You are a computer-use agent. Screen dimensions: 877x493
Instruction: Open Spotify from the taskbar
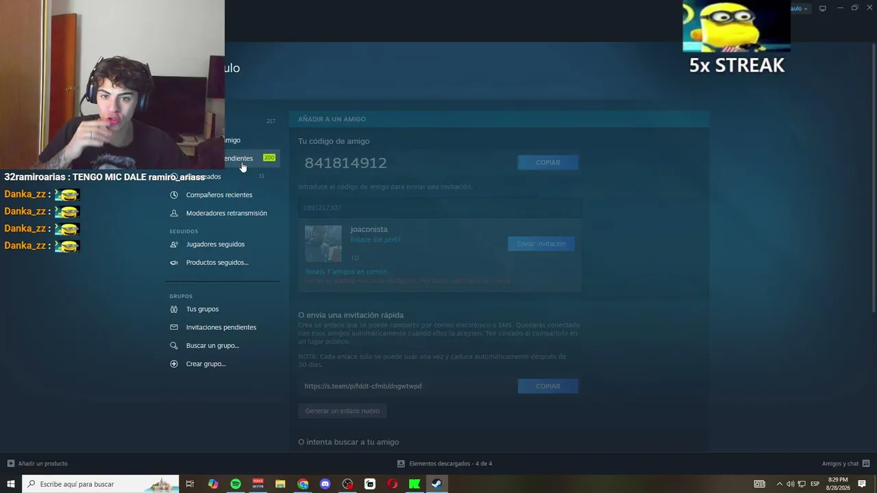pos(236,484)
